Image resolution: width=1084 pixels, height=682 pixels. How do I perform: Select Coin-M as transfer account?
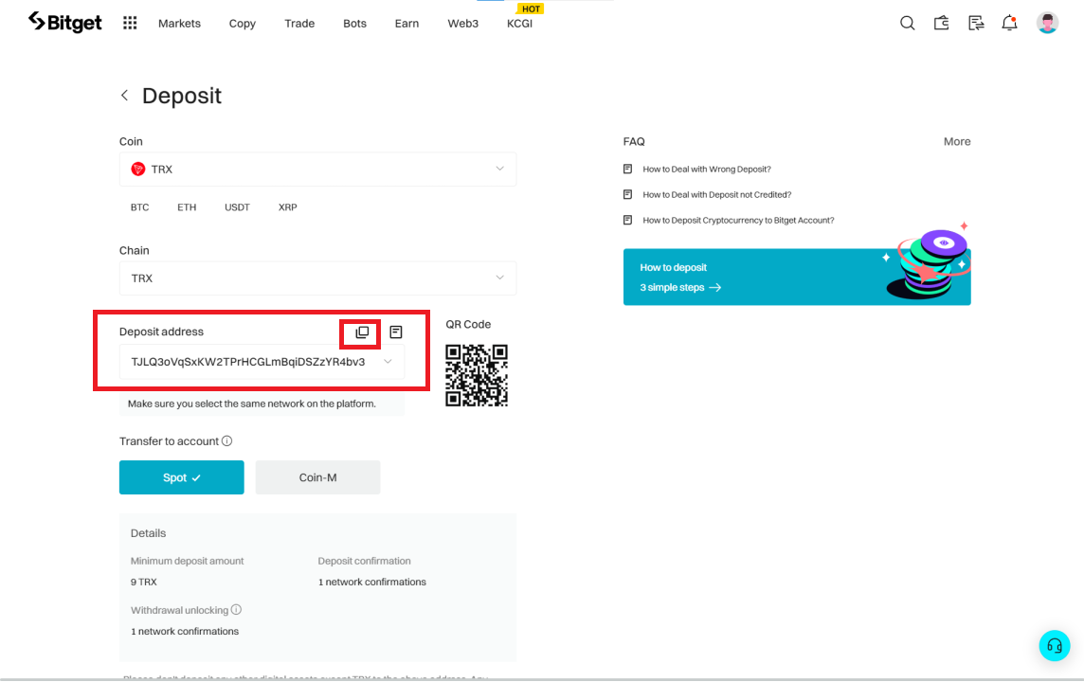point(318,477)
